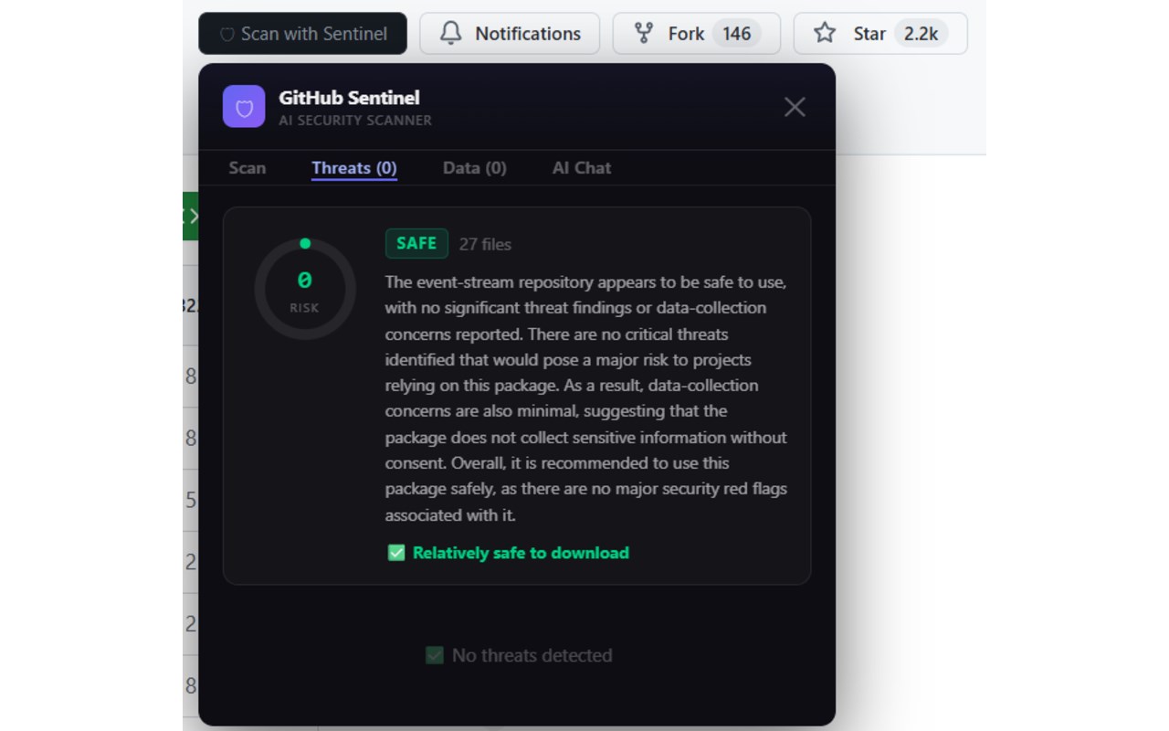The image size is (1169, 731).
Task: Click the circular risk score gauge showing 0
Action: point(305,290)
